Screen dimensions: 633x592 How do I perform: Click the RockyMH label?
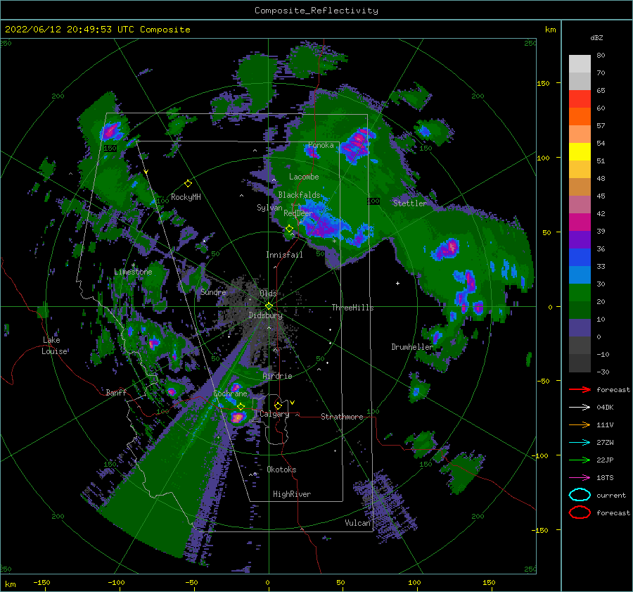click(186, 197)
